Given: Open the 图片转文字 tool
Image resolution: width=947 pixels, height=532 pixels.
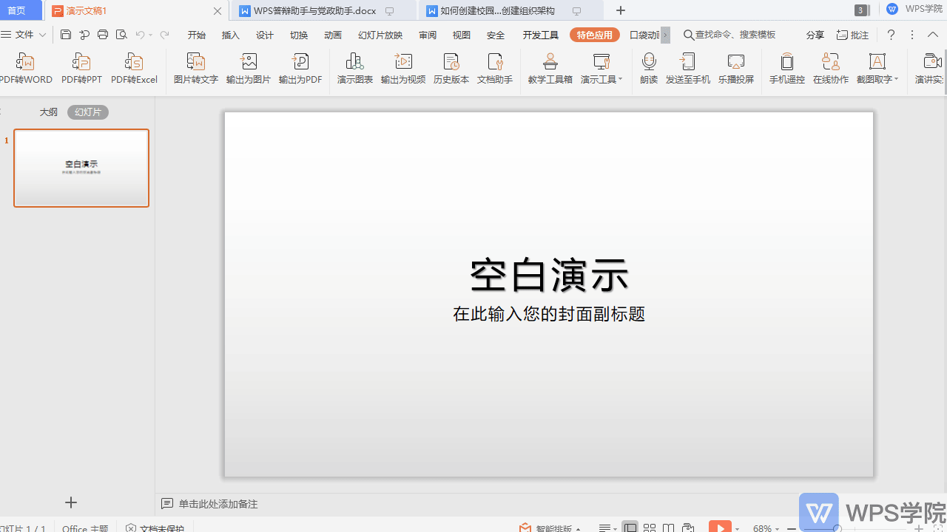Looking at the screenshot, I should [x=195, y=68].
